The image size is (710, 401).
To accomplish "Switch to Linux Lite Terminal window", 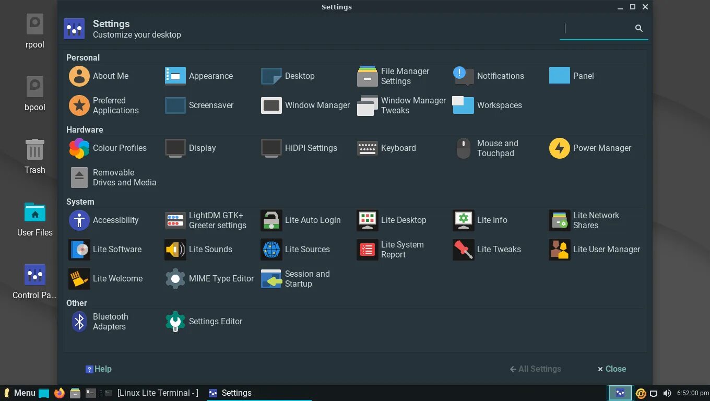I will [151, 393].
